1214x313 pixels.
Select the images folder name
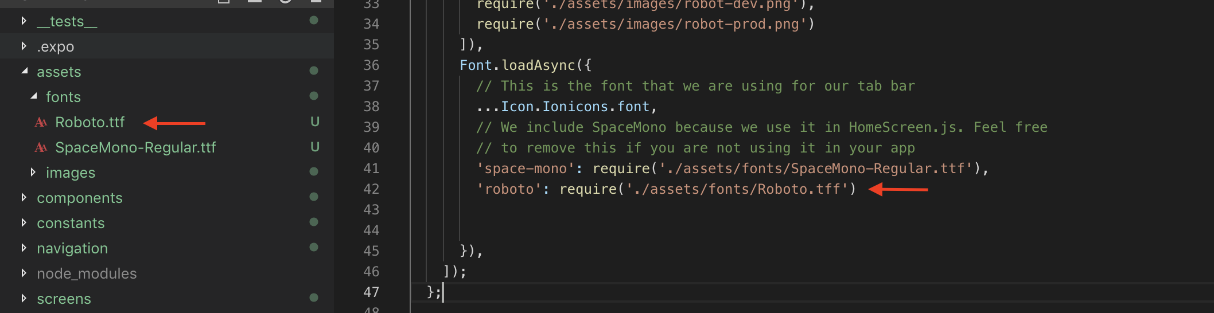tap(71, 173)
